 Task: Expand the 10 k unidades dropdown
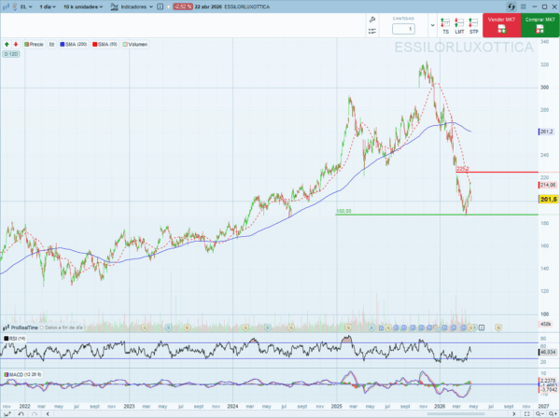(82, 7)
